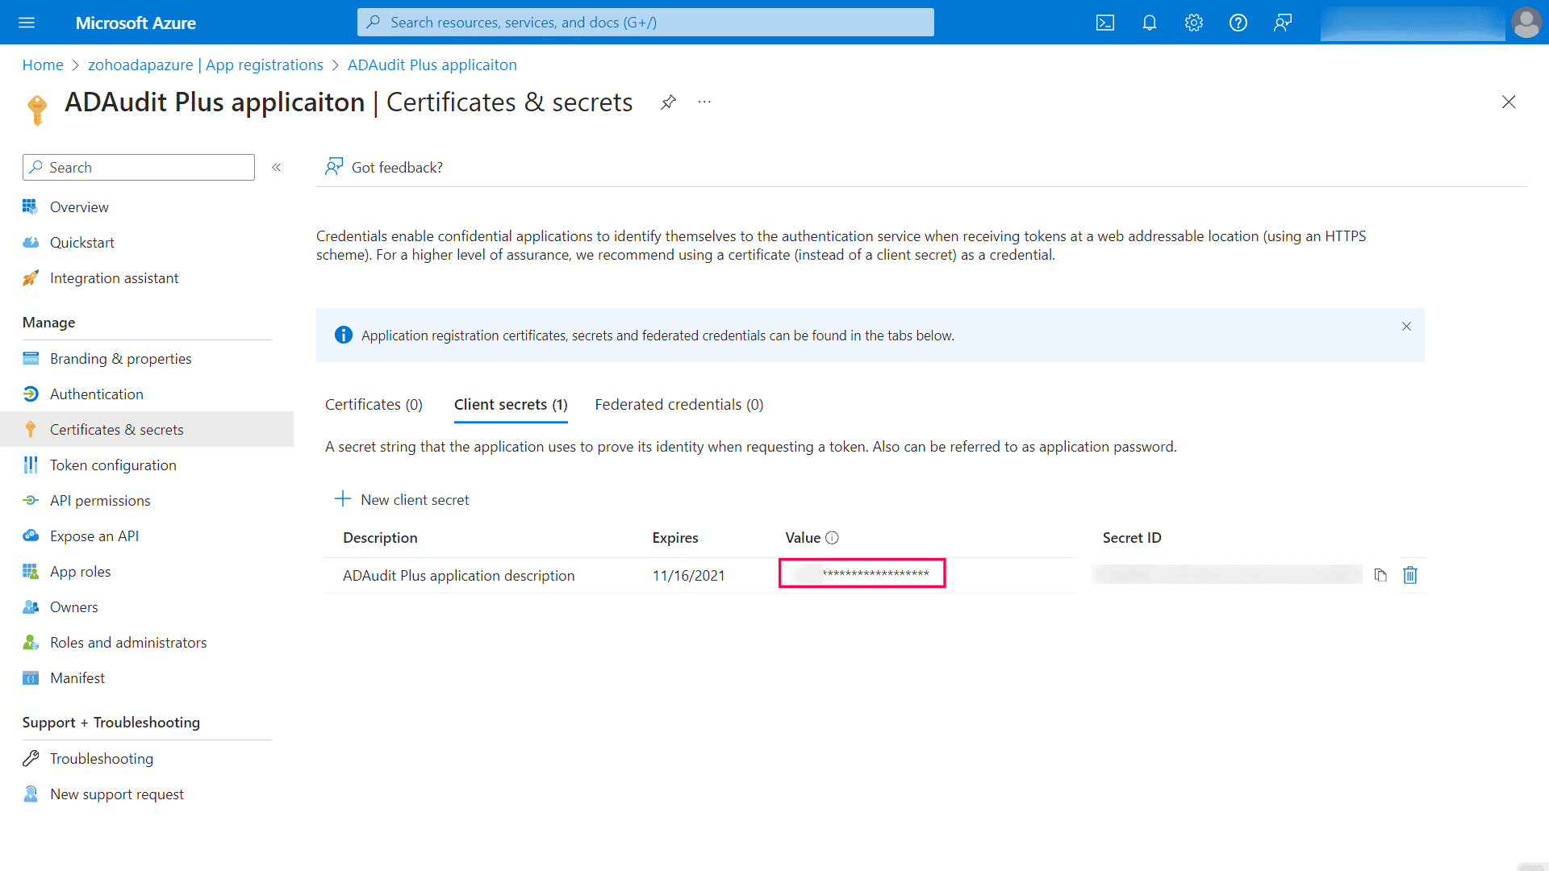
Task: Open Token configuration from the sidebar
Action: coord(113,465)
